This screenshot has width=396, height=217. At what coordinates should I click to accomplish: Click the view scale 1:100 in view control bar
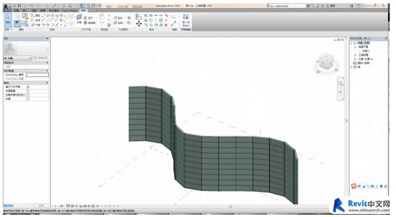point(60,206)
